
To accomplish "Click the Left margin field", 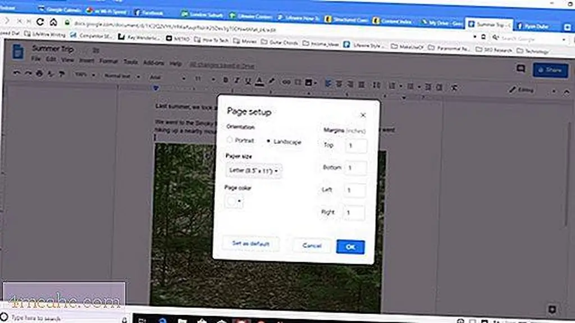I will (x=354, y=190).
